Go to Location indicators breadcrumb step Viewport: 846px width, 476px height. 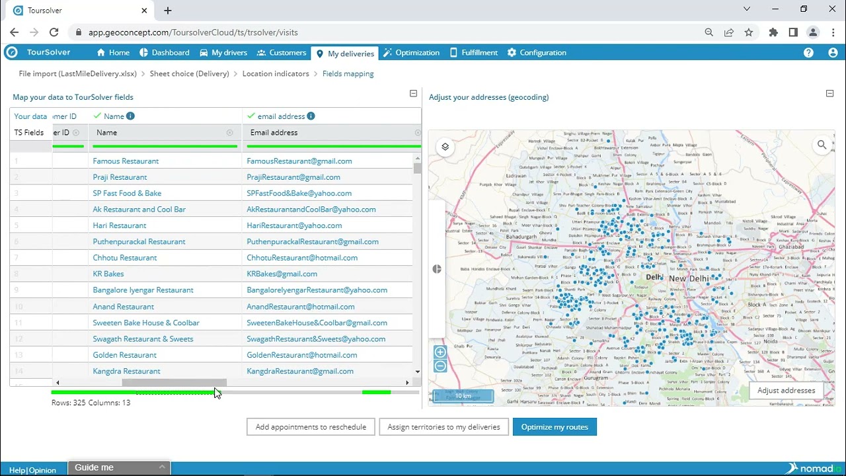(x=276, y=74)
